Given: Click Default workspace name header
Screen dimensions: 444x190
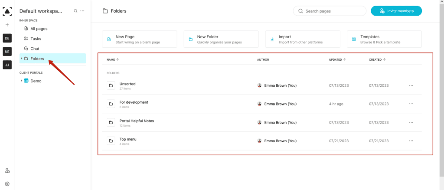Looking at the screenshot, I should (x=40, y=11).
